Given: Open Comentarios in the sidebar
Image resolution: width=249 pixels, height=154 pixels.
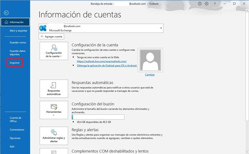Looking at the screenshot, I should tap(17, 130).
